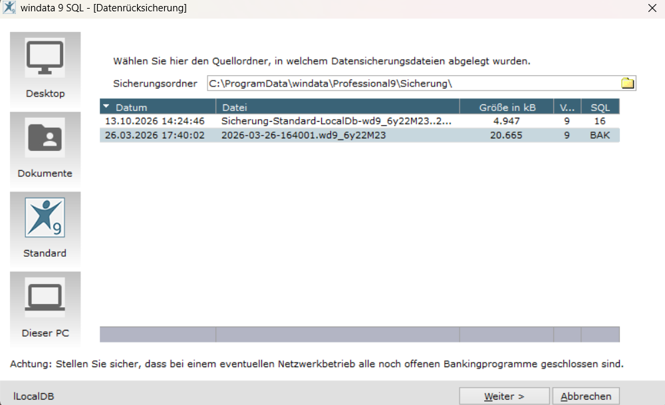
Task: Click the windata app icon in title bar
Action: click(9, 7)
